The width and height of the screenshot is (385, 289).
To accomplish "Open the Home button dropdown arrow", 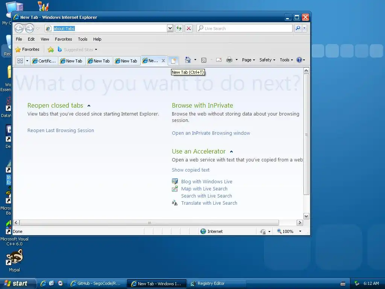I will (195, 60).
